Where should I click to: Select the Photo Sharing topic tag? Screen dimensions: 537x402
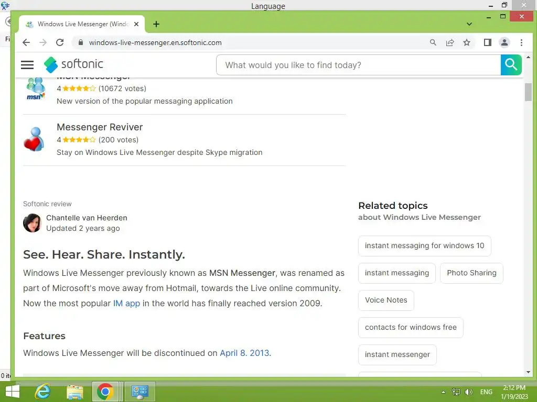[x=471, y=273]
